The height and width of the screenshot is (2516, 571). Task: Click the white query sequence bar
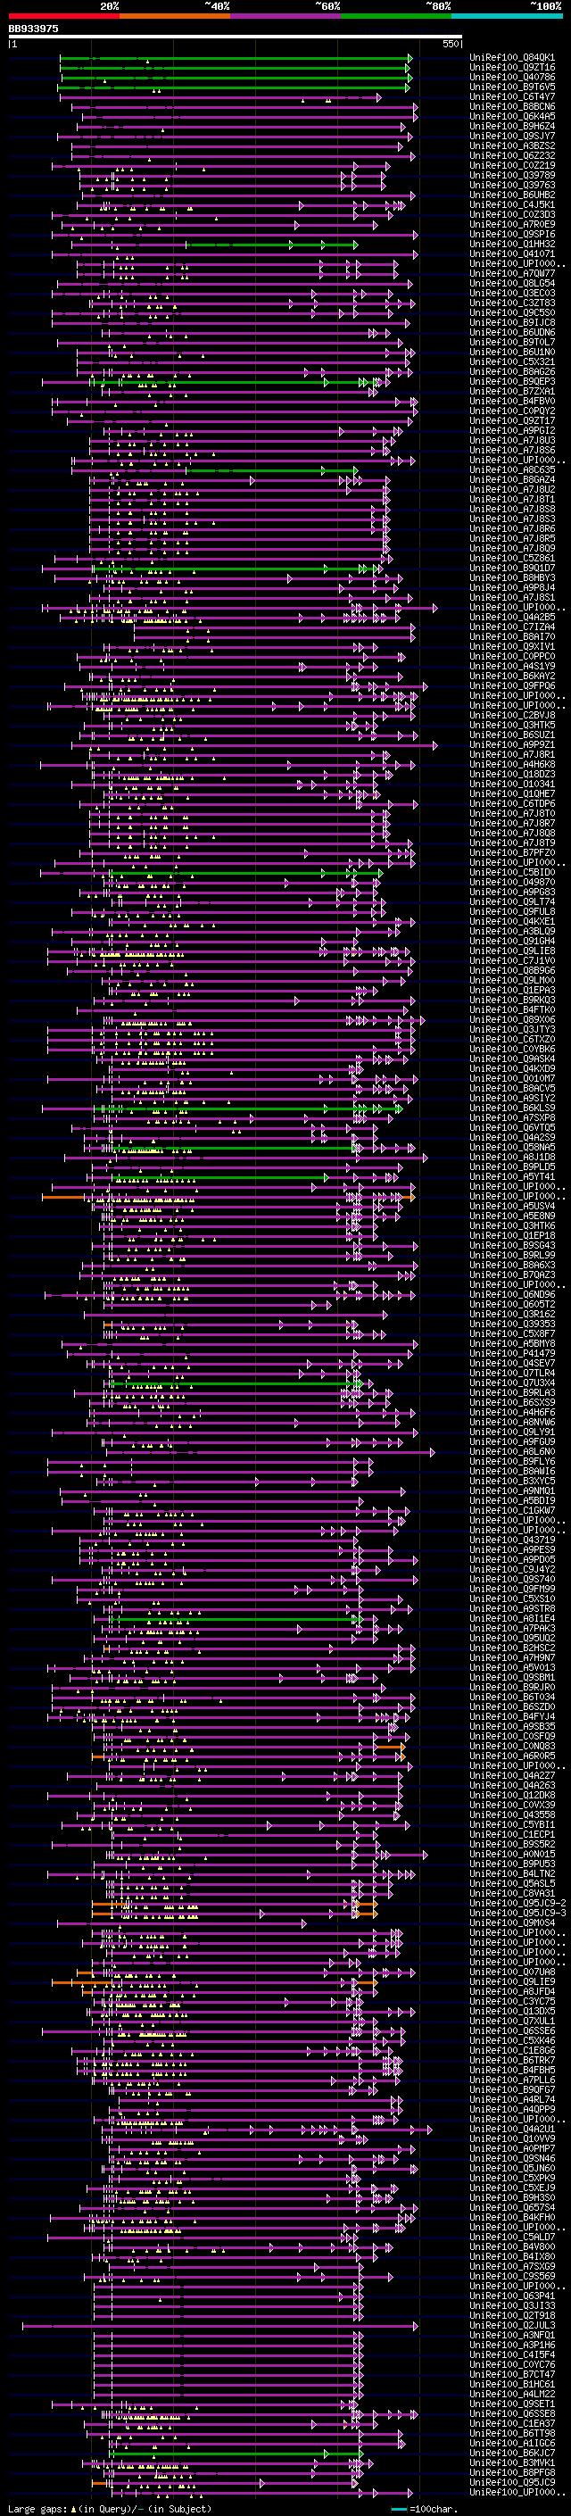[236, 37]
